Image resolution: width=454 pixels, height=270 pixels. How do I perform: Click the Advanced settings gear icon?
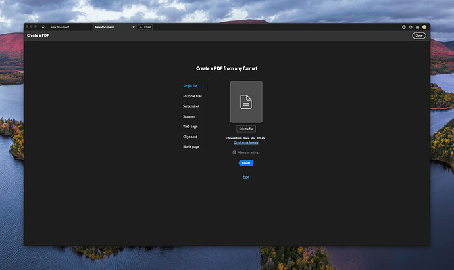[234, 152]
